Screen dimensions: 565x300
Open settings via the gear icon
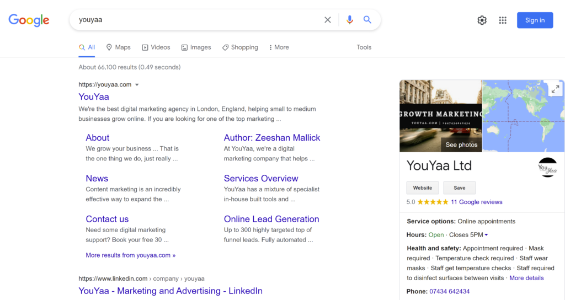click(x=482, y=20)
